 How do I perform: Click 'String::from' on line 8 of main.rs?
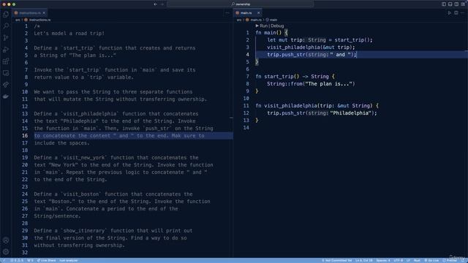(284, 84)
